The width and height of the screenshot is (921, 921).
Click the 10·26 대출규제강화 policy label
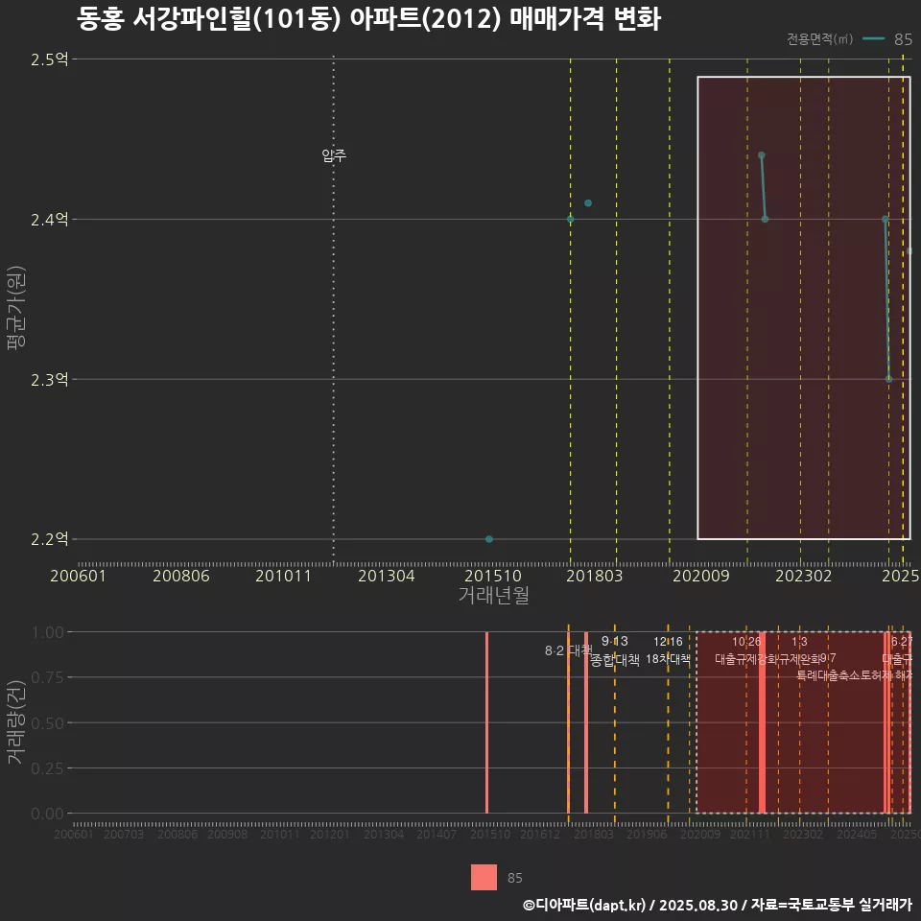point(746,650)
